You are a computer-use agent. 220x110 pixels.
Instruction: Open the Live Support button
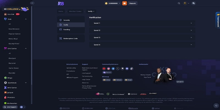10,107
